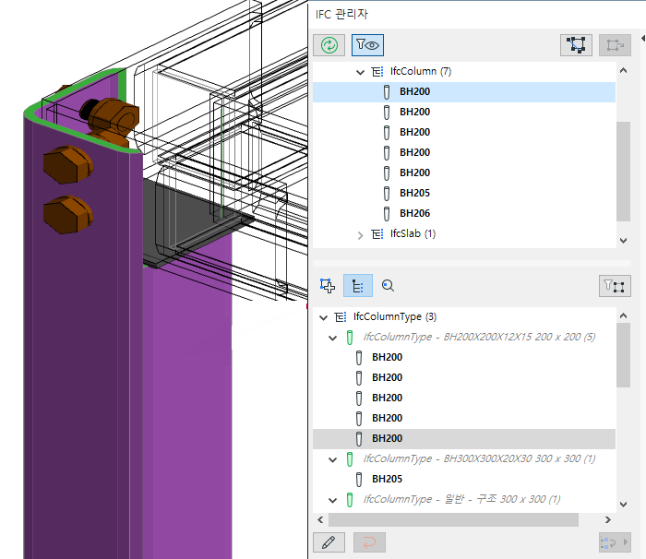The width and height of the screenshot is (646, 559).
Task: Click the select elements in model button
Action: 576,45
